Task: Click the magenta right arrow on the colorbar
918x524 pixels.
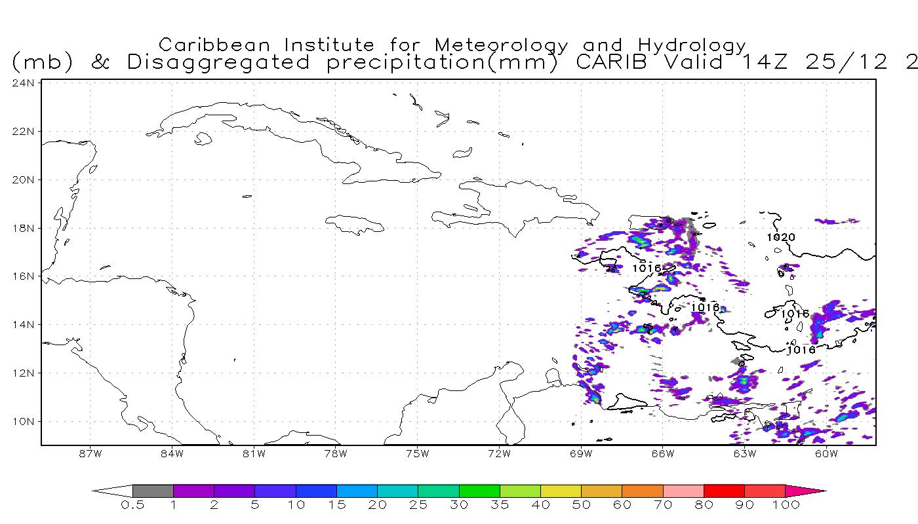Action: [x=805, y=491]
